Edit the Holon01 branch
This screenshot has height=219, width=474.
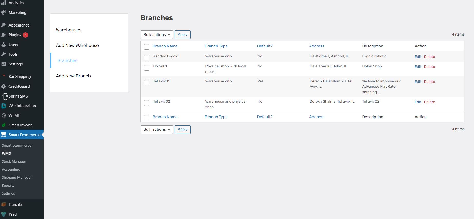coord(418,67)
